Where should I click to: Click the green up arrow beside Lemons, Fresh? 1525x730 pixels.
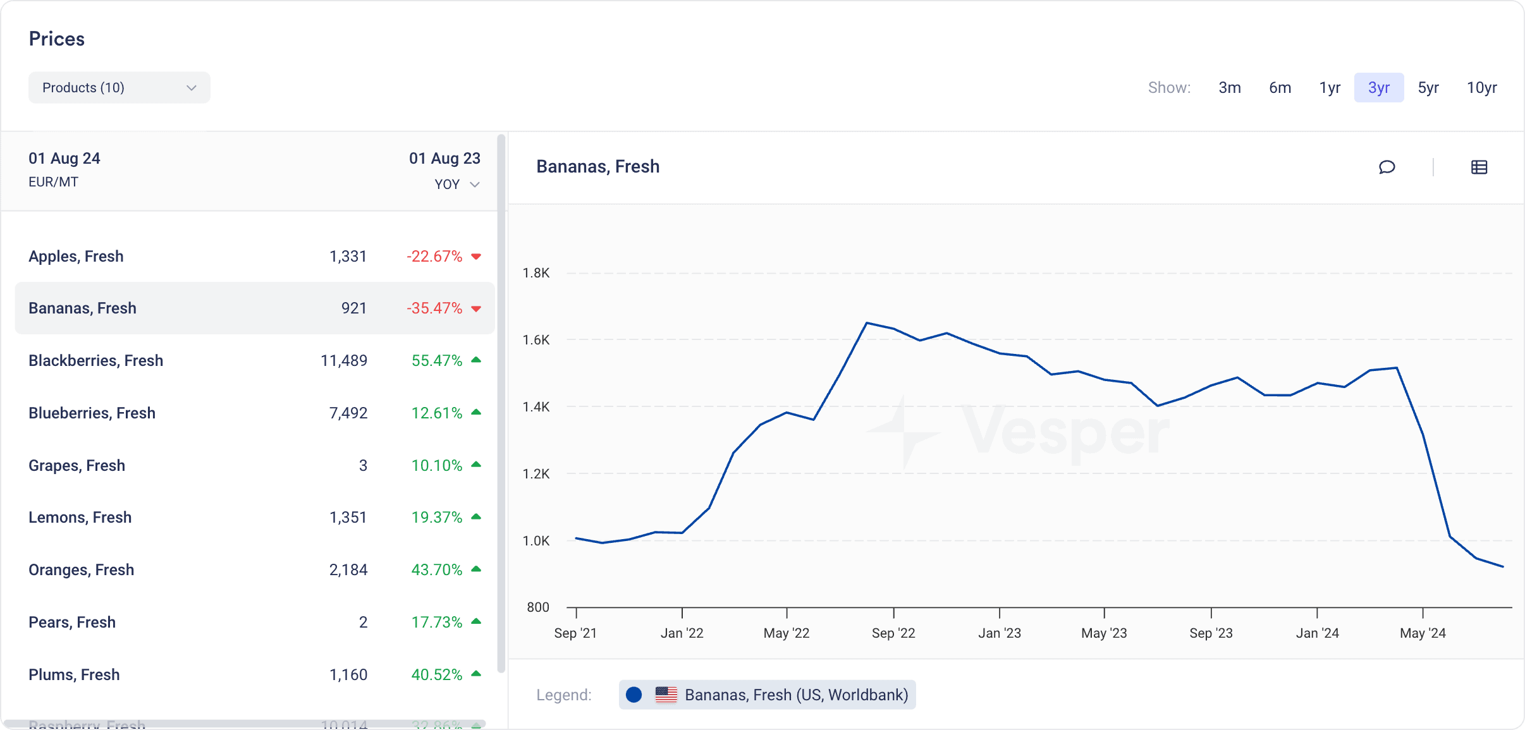point(476,517)
